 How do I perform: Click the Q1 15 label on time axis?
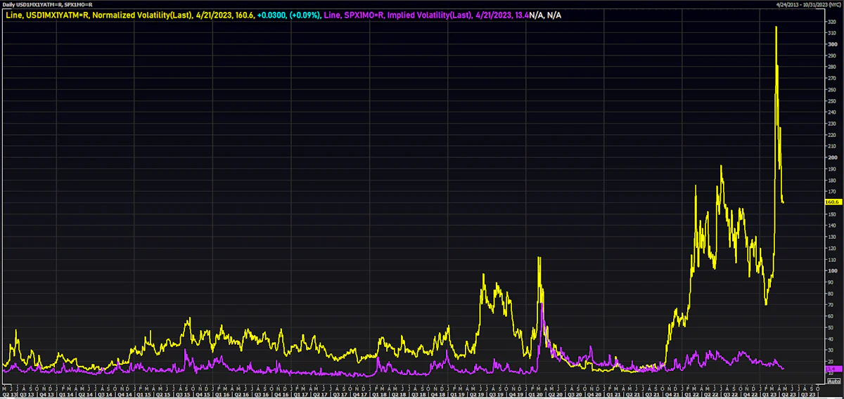143,395
